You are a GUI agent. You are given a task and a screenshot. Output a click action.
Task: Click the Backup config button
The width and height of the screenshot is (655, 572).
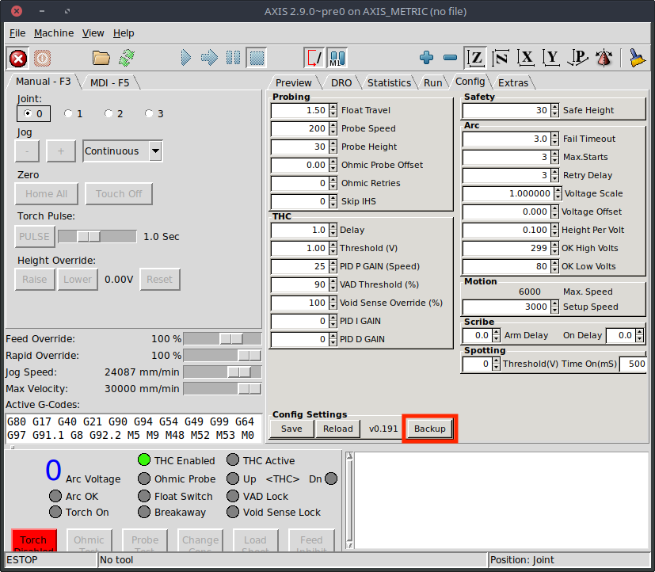[x=430, y=429]
